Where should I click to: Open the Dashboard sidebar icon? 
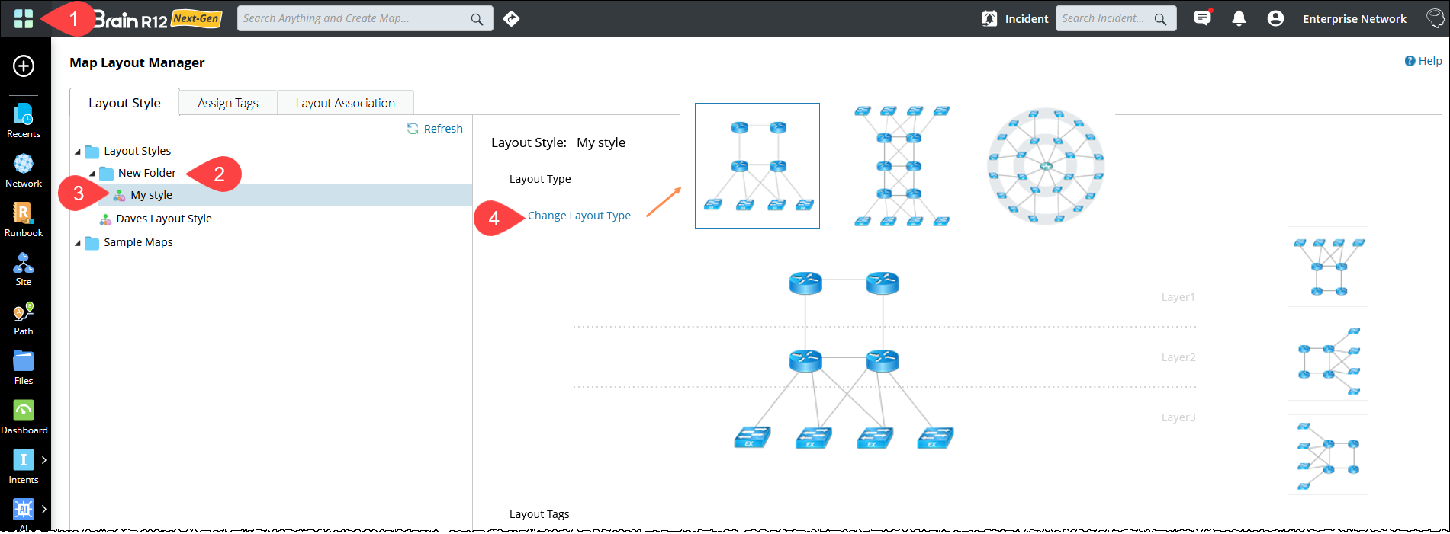[24, 417]
